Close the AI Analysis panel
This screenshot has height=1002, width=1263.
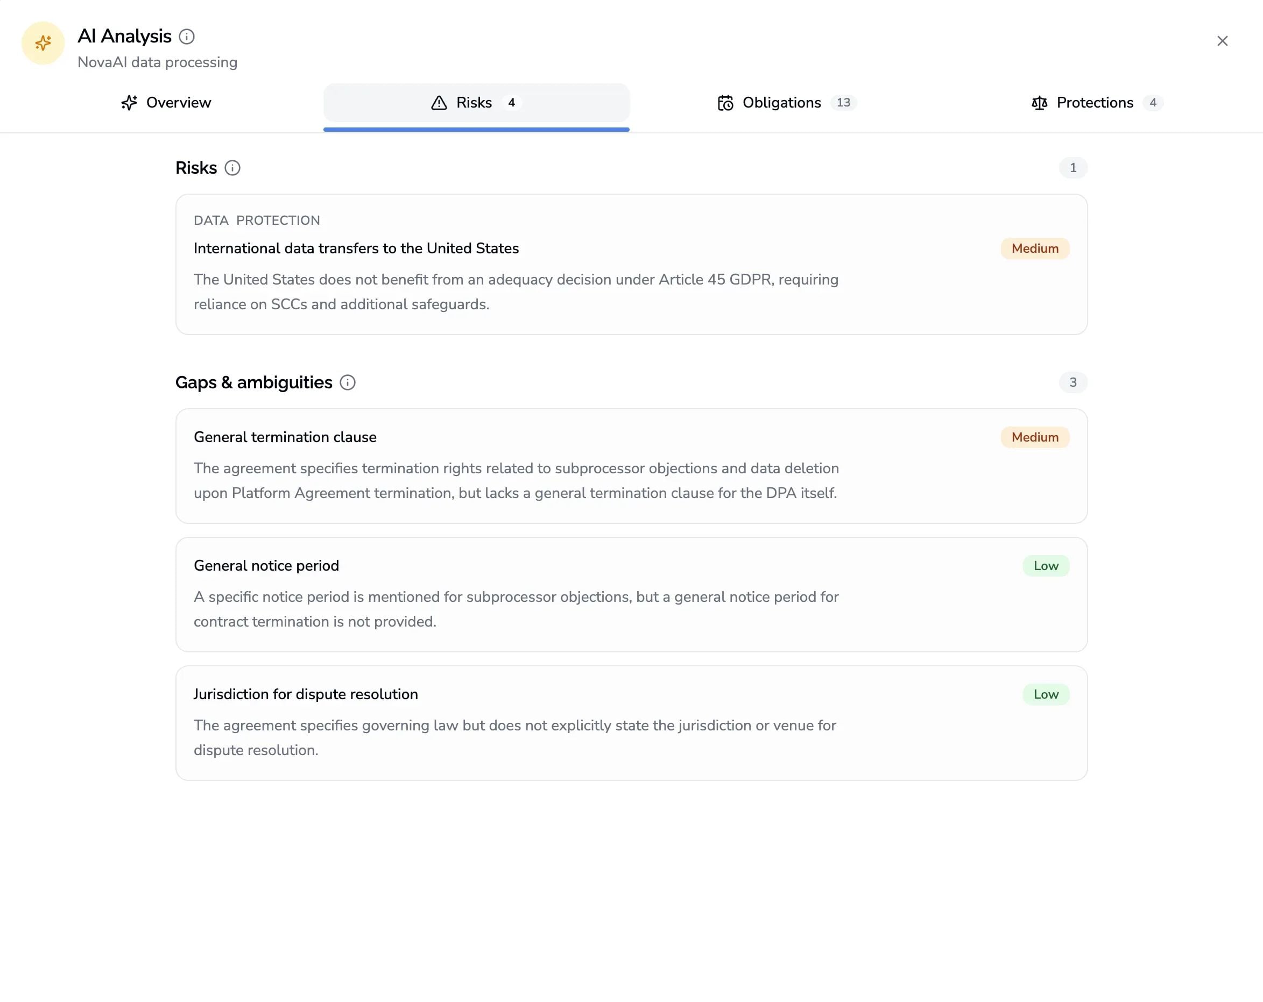coord(1222,41)
